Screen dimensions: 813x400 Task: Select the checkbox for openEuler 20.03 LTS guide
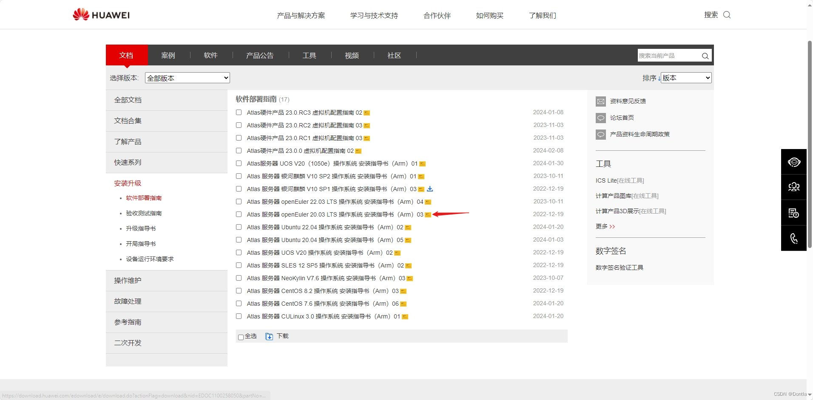tap(239, 214)
